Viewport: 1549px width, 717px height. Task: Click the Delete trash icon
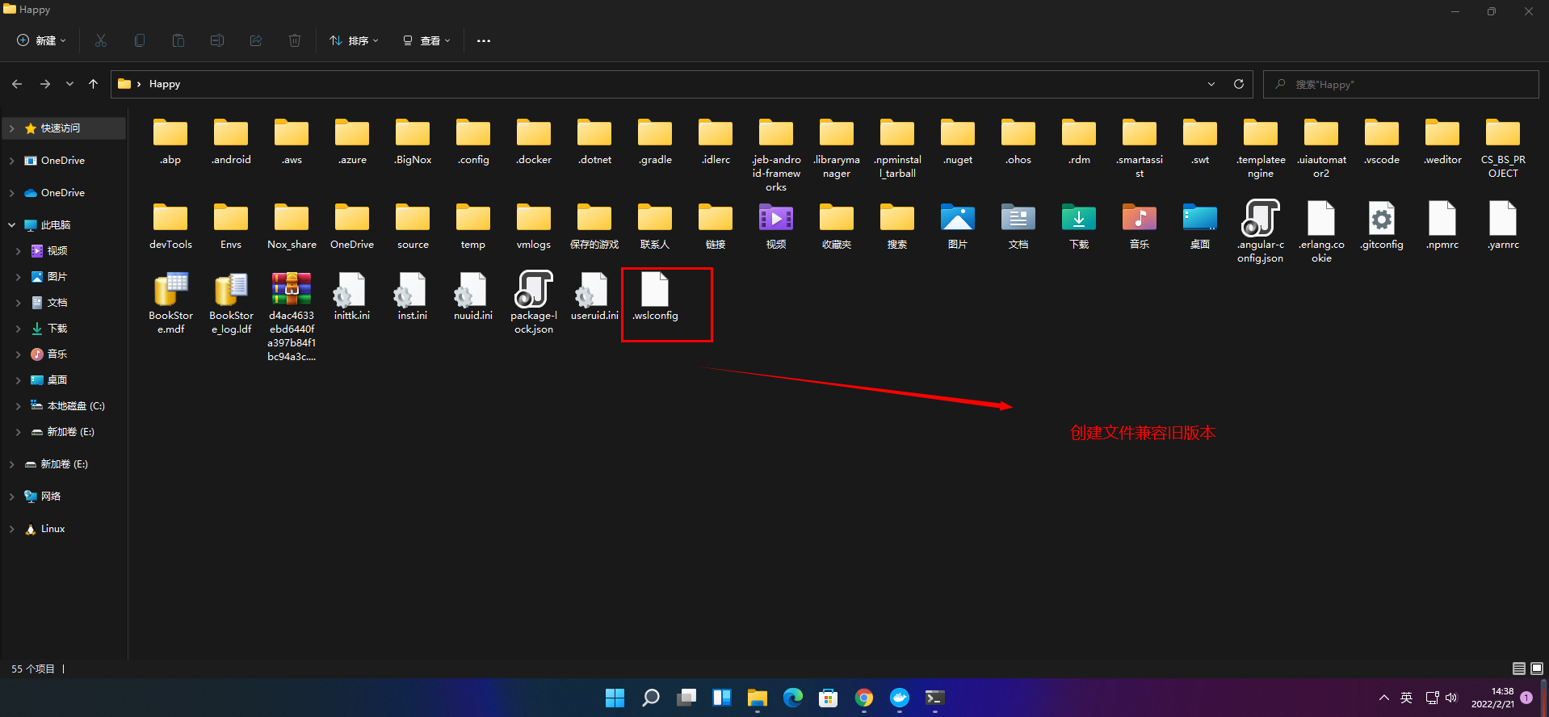pyautogui.click(x=295, y=40)
